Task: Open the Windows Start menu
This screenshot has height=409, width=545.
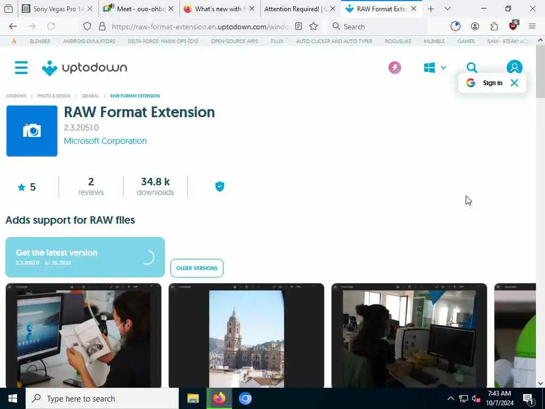Action: [13, 398]
